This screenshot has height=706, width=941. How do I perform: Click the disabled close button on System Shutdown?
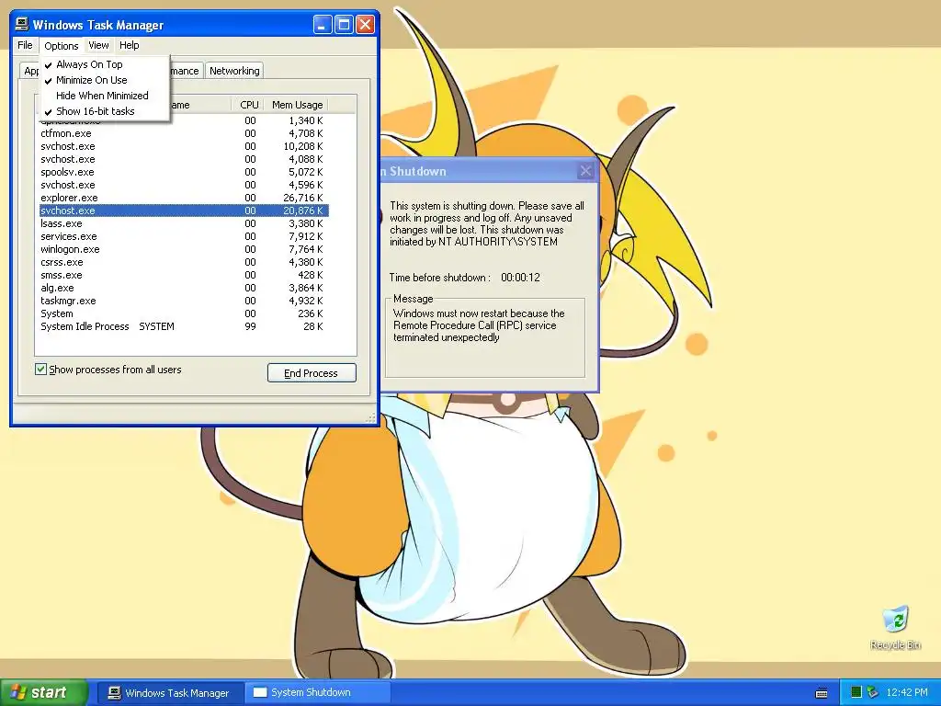coord(585,171)
